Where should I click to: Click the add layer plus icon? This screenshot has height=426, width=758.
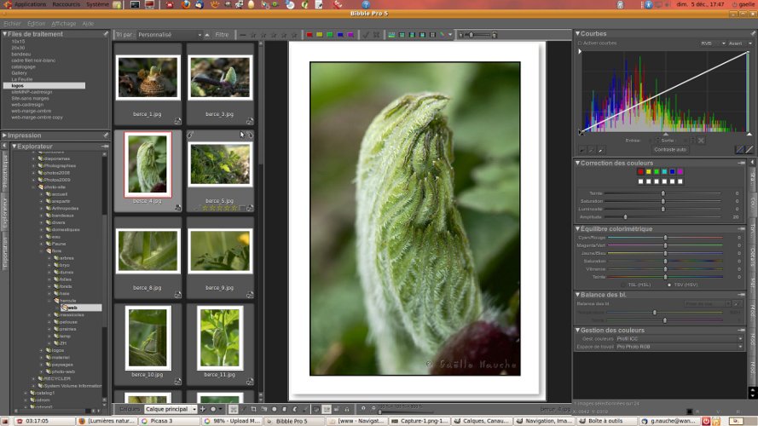pos(203,409)
